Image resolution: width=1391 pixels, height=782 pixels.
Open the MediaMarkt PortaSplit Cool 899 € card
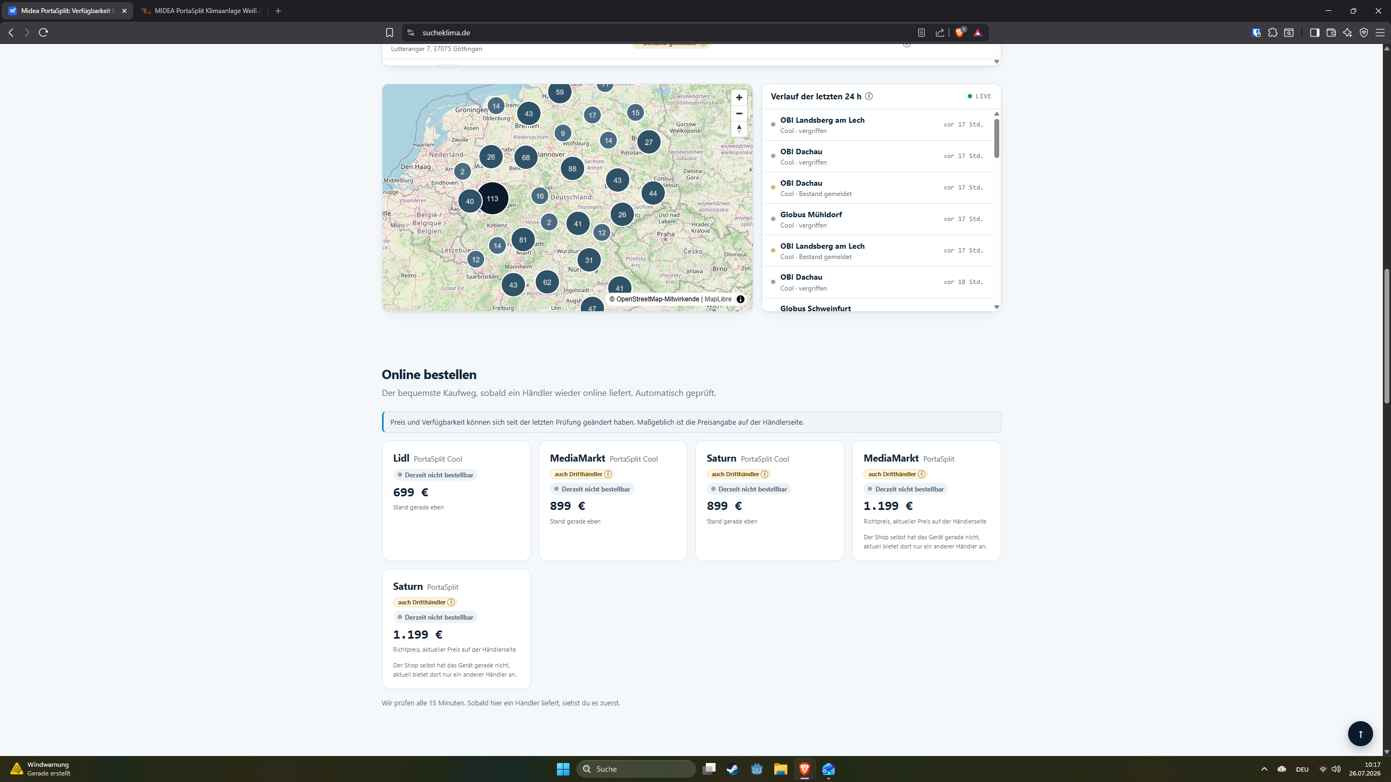612,501
